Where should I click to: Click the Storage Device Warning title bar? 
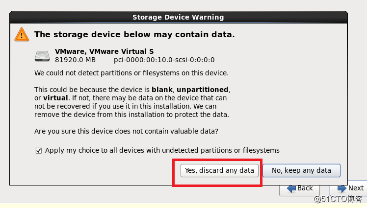pyautogui.click(x=179, y=17)
